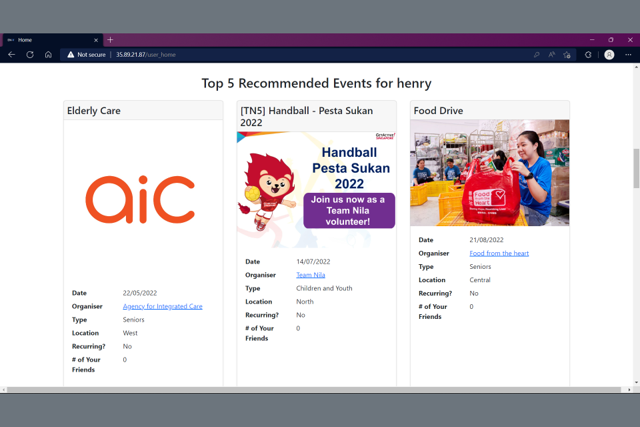Image resolution: width=640 pixels, height=427 pixels.
Task: Click the horizontal scrollbar right arrow
Action: (x=629, y=390)
